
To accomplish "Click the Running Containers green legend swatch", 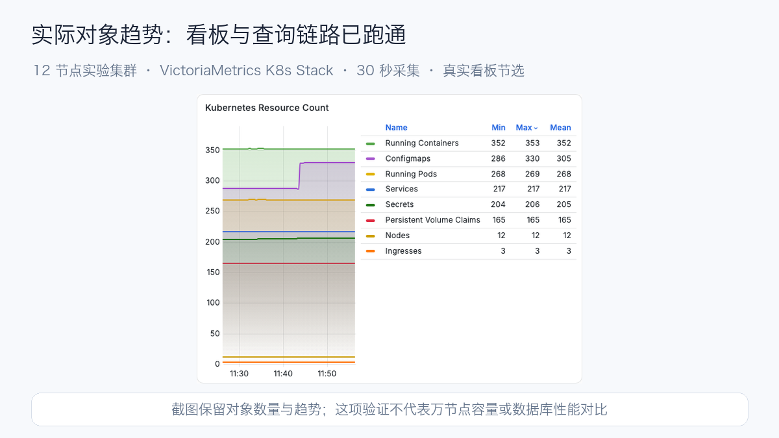I will point(371,143).
